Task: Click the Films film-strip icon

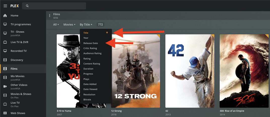Action: click(x=5, y=69)
